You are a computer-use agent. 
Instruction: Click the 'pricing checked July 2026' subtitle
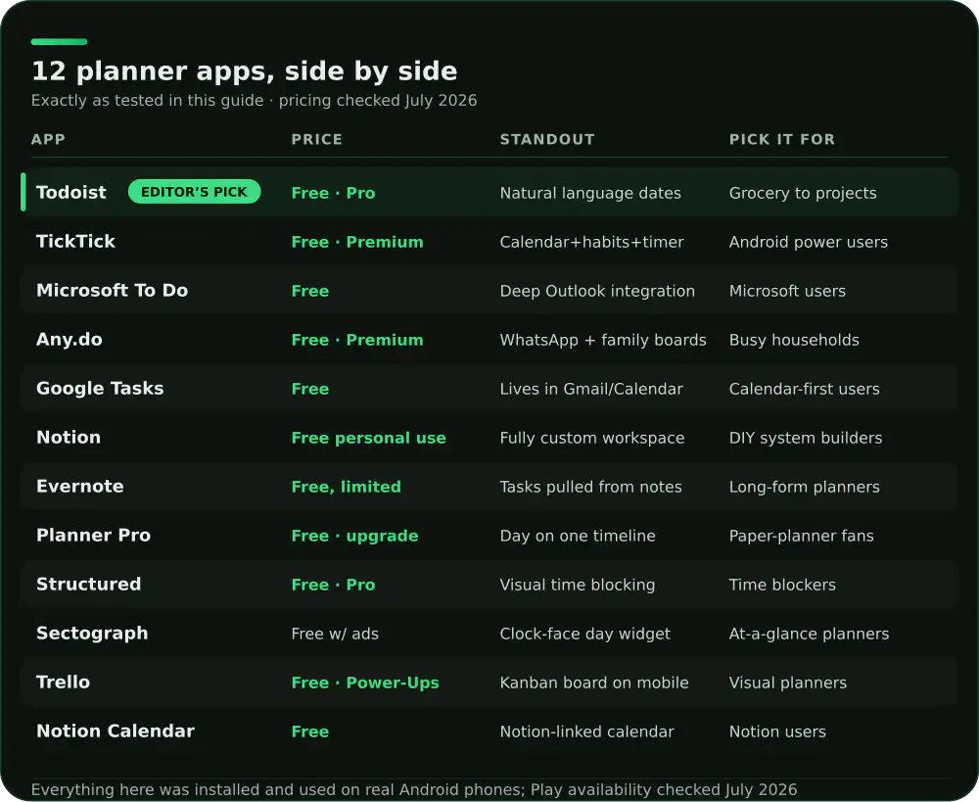coord(378,101)
